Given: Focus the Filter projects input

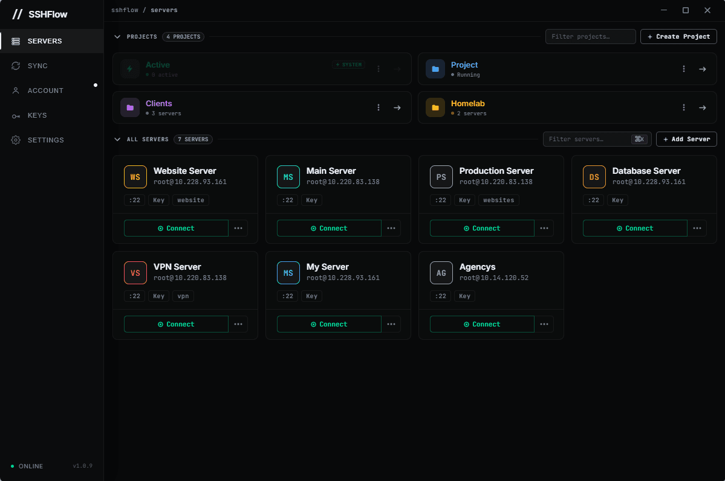Looking at the screenshot, I should point(590,36).
